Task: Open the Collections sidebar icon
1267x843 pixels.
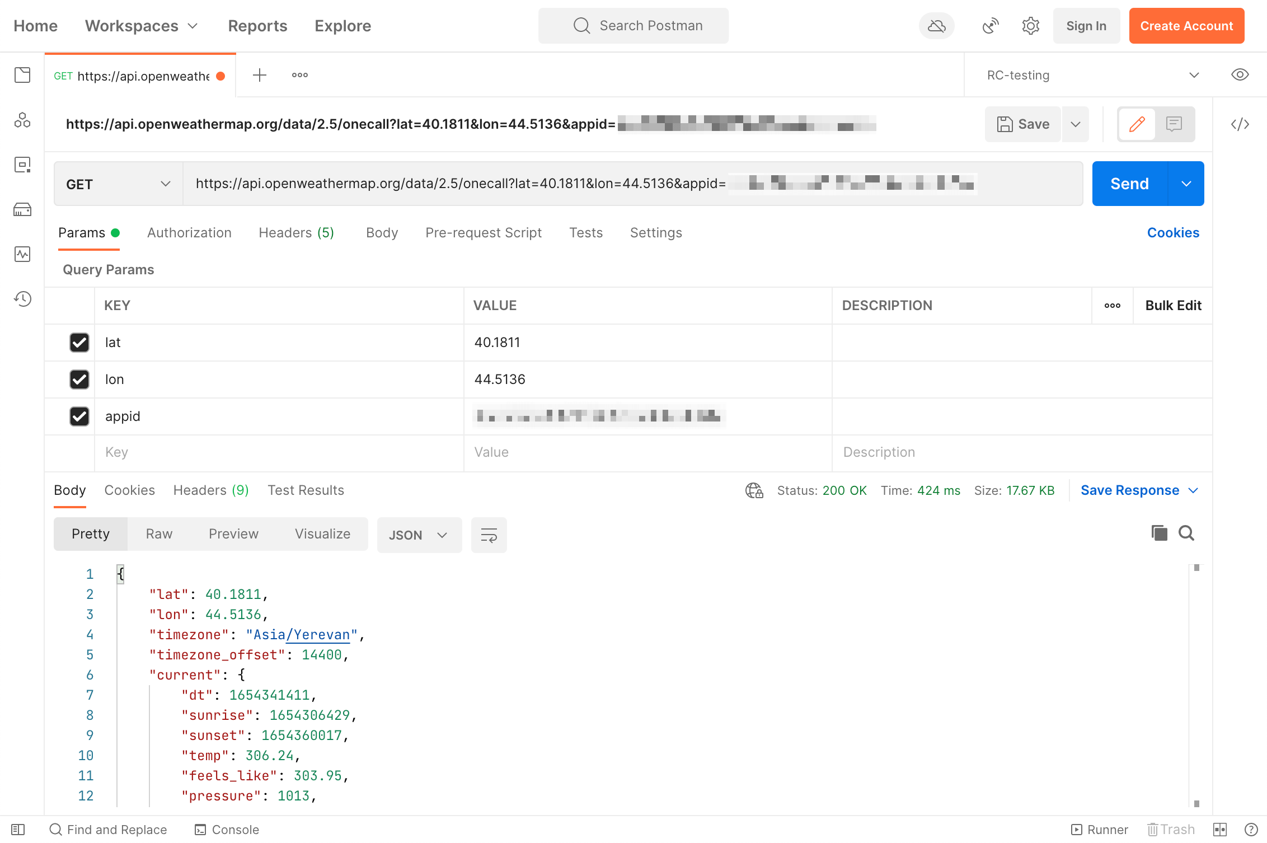Action: [x=22, y=75]
